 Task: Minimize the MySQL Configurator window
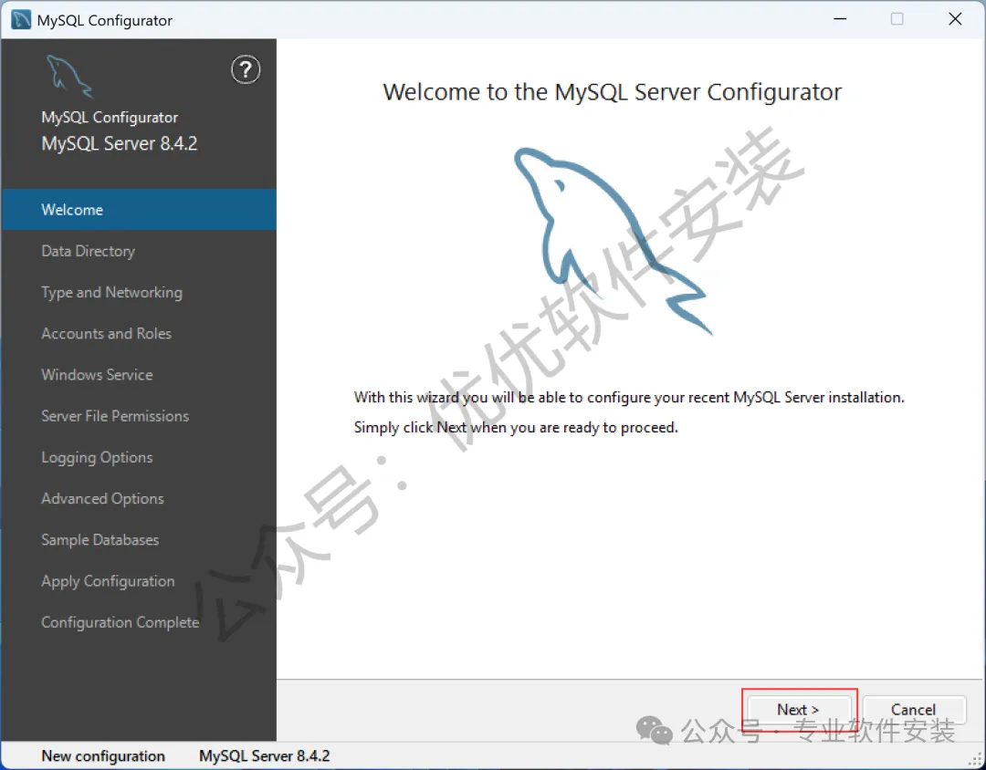pos(840,19)
